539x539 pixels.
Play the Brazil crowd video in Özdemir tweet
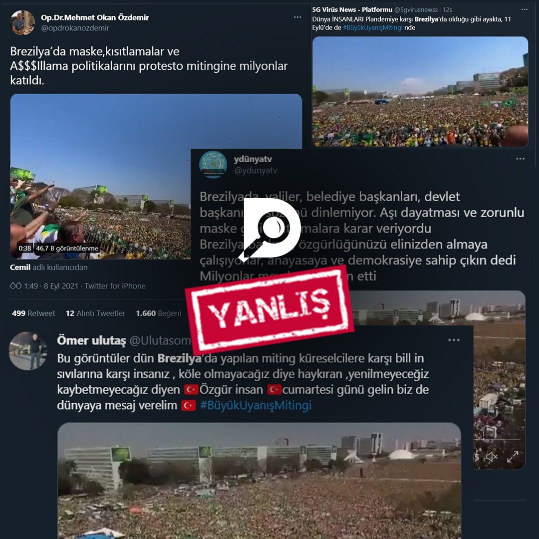pyautogui.click(x=100, y=176)
